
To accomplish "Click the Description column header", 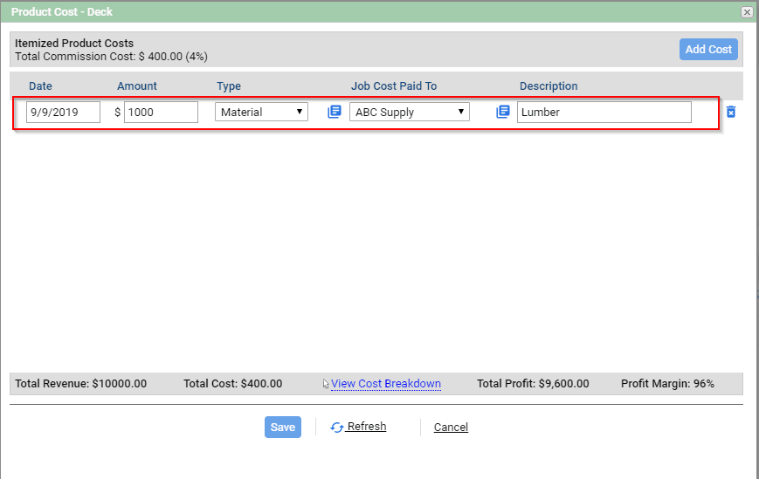I will tap(549, 86).
